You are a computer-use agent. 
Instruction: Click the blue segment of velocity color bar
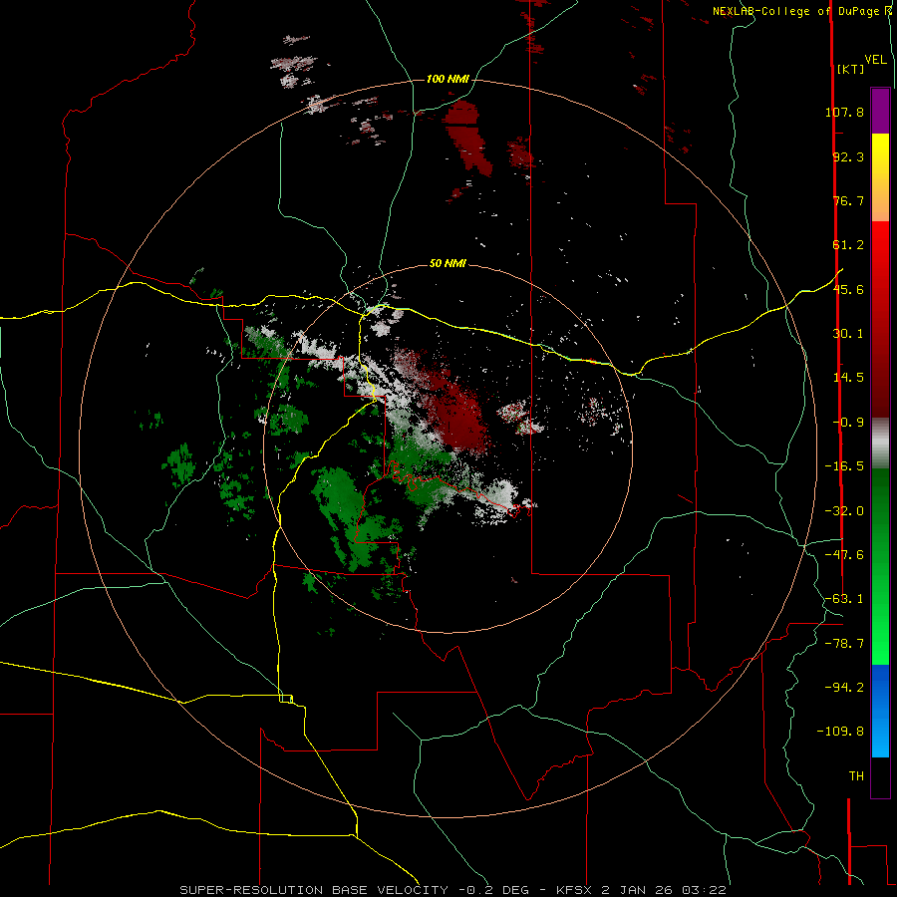point(880,711)
